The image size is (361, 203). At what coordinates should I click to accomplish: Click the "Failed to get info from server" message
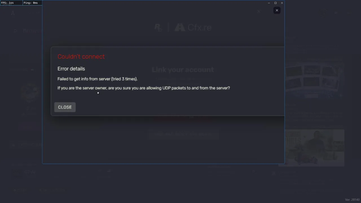click(97, 79)
